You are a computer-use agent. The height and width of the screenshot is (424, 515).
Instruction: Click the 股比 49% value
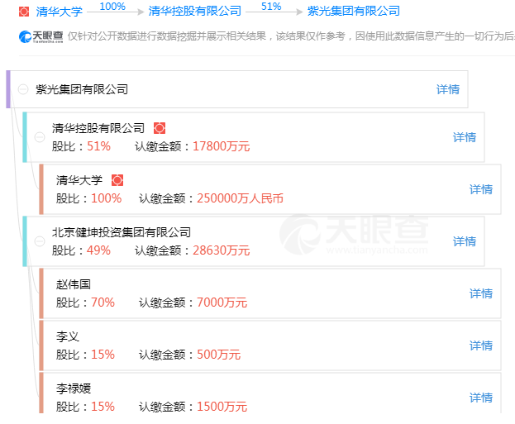click(98, 250)
